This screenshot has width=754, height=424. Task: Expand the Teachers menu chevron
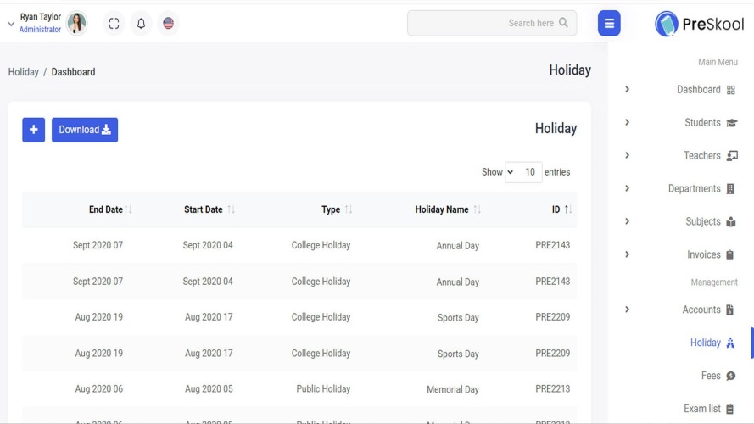[x=627, y=155]
